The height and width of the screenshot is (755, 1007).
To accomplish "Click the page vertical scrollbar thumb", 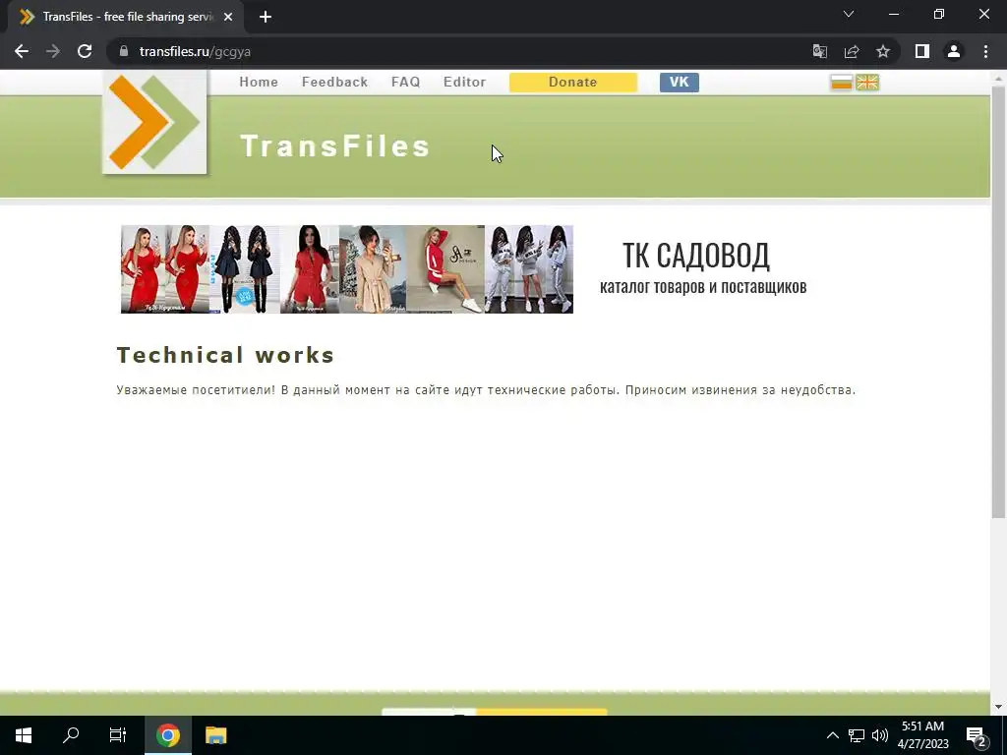I will pos(998,302).
